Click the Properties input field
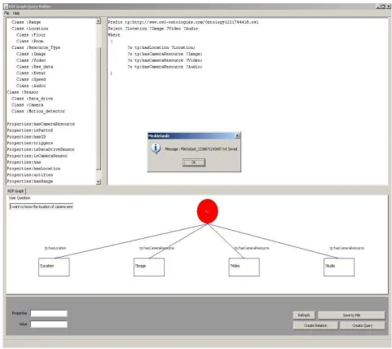Screen dimensions: 392x349 (49, 313)
